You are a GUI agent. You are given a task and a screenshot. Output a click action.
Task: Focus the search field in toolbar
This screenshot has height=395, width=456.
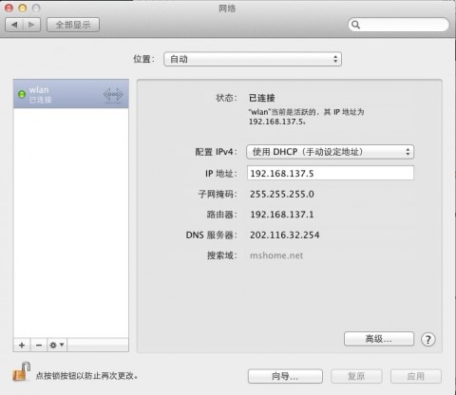pos(399,25)
